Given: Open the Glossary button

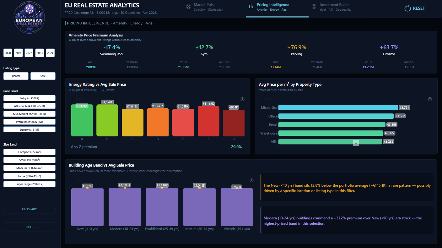Looking at the screenshot, I should point(29,209).
